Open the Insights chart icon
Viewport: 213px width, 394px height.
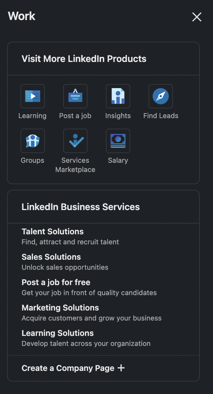(x=118, y=96)
